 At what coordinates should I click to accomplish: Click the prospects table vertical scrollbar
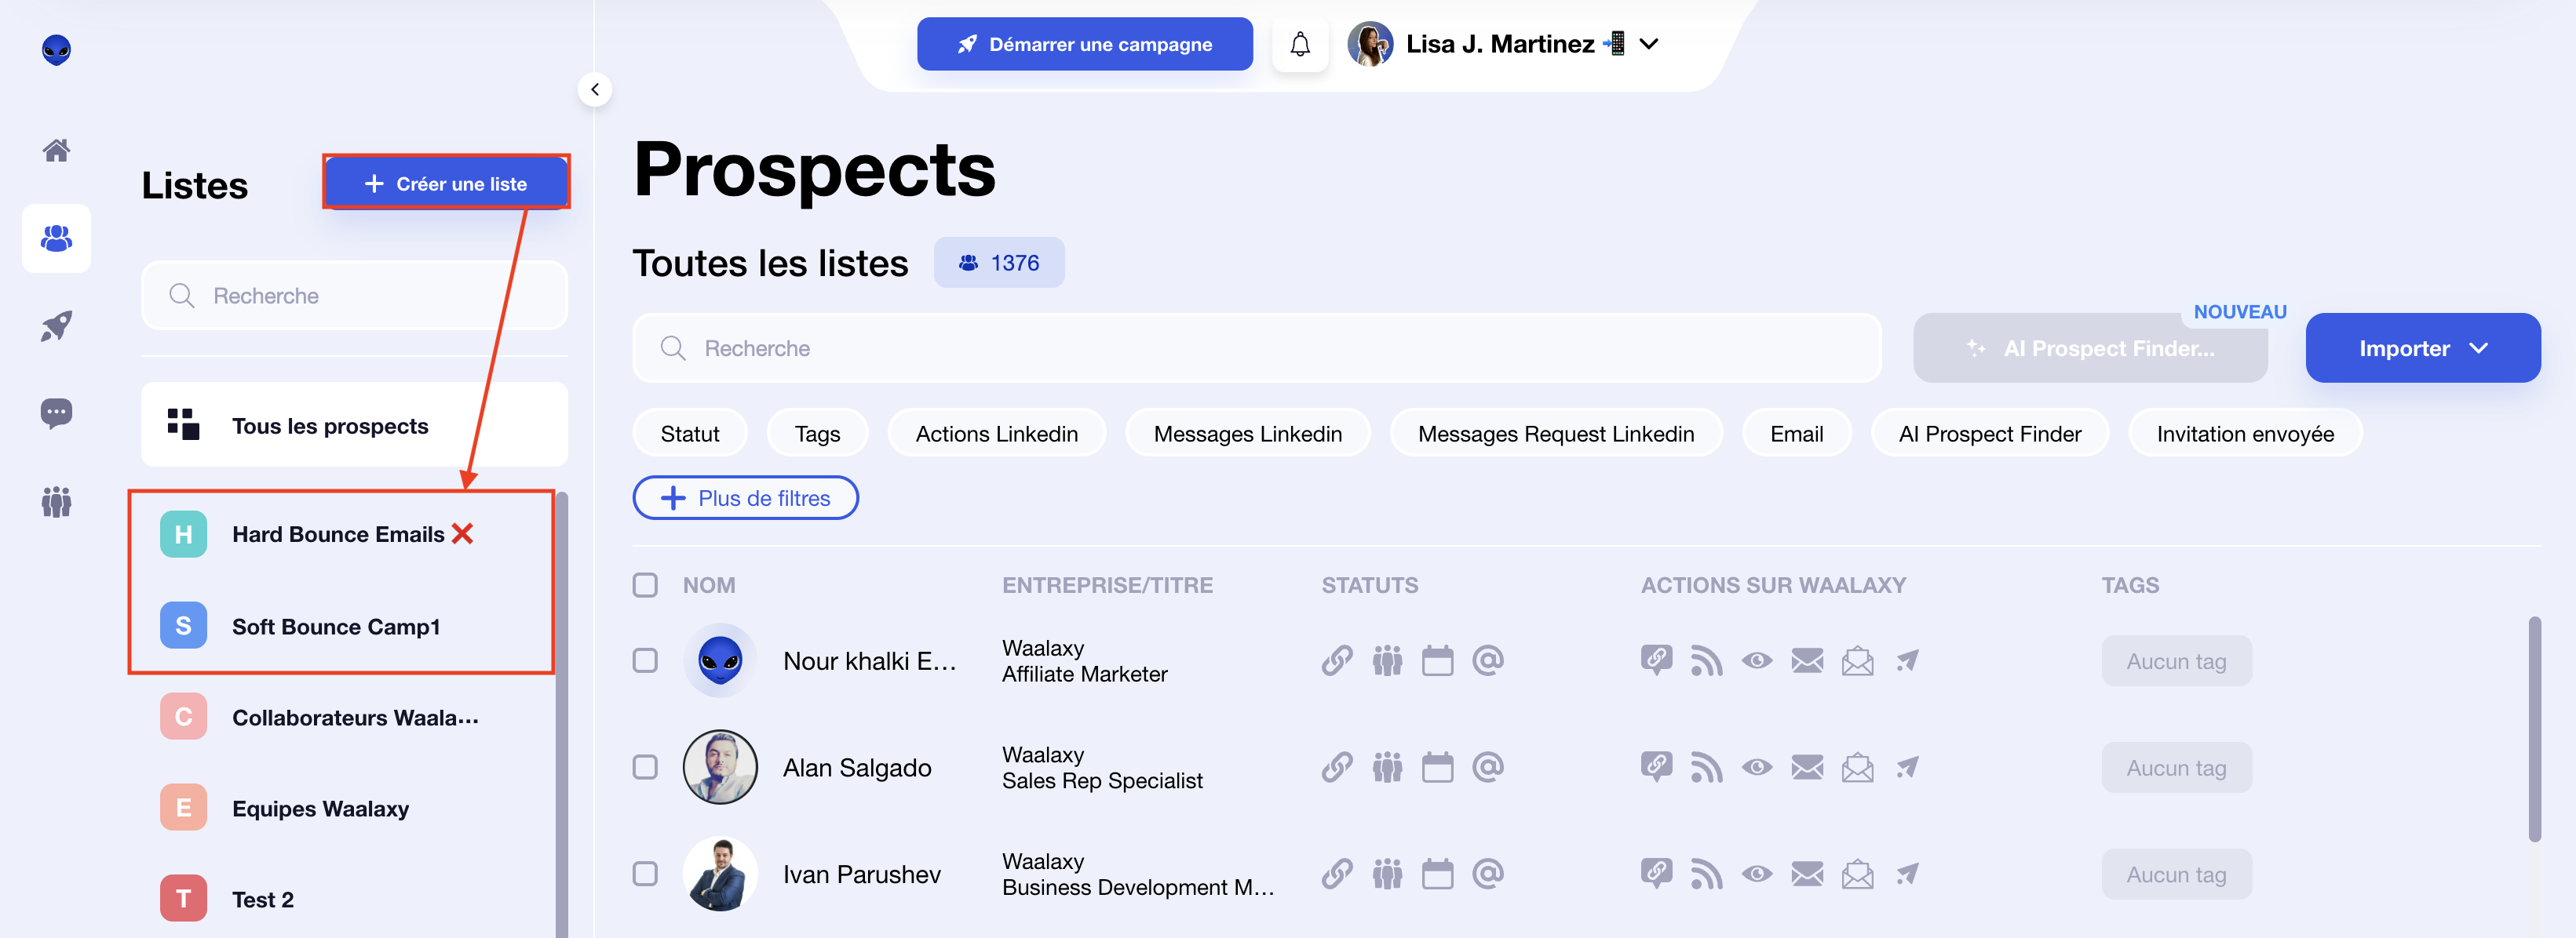point(2534,729)
